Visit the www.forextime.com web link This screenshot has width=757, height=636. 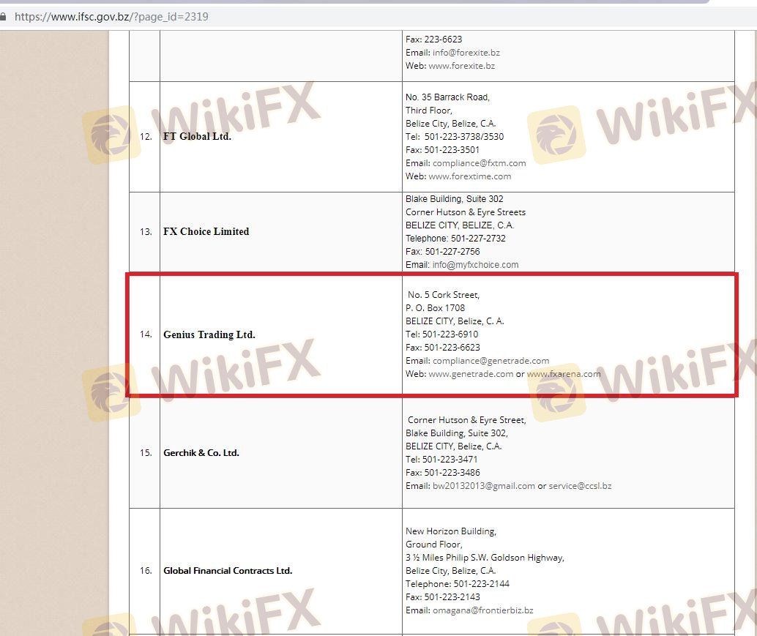469,176
